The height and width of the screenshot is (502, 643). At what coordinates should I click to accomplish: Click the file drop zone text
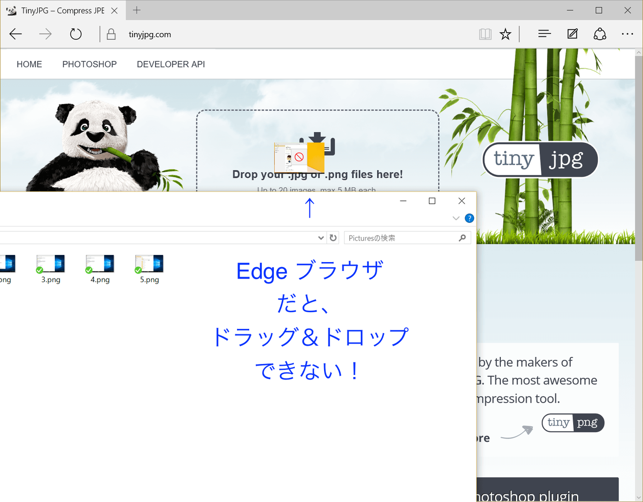317,174
